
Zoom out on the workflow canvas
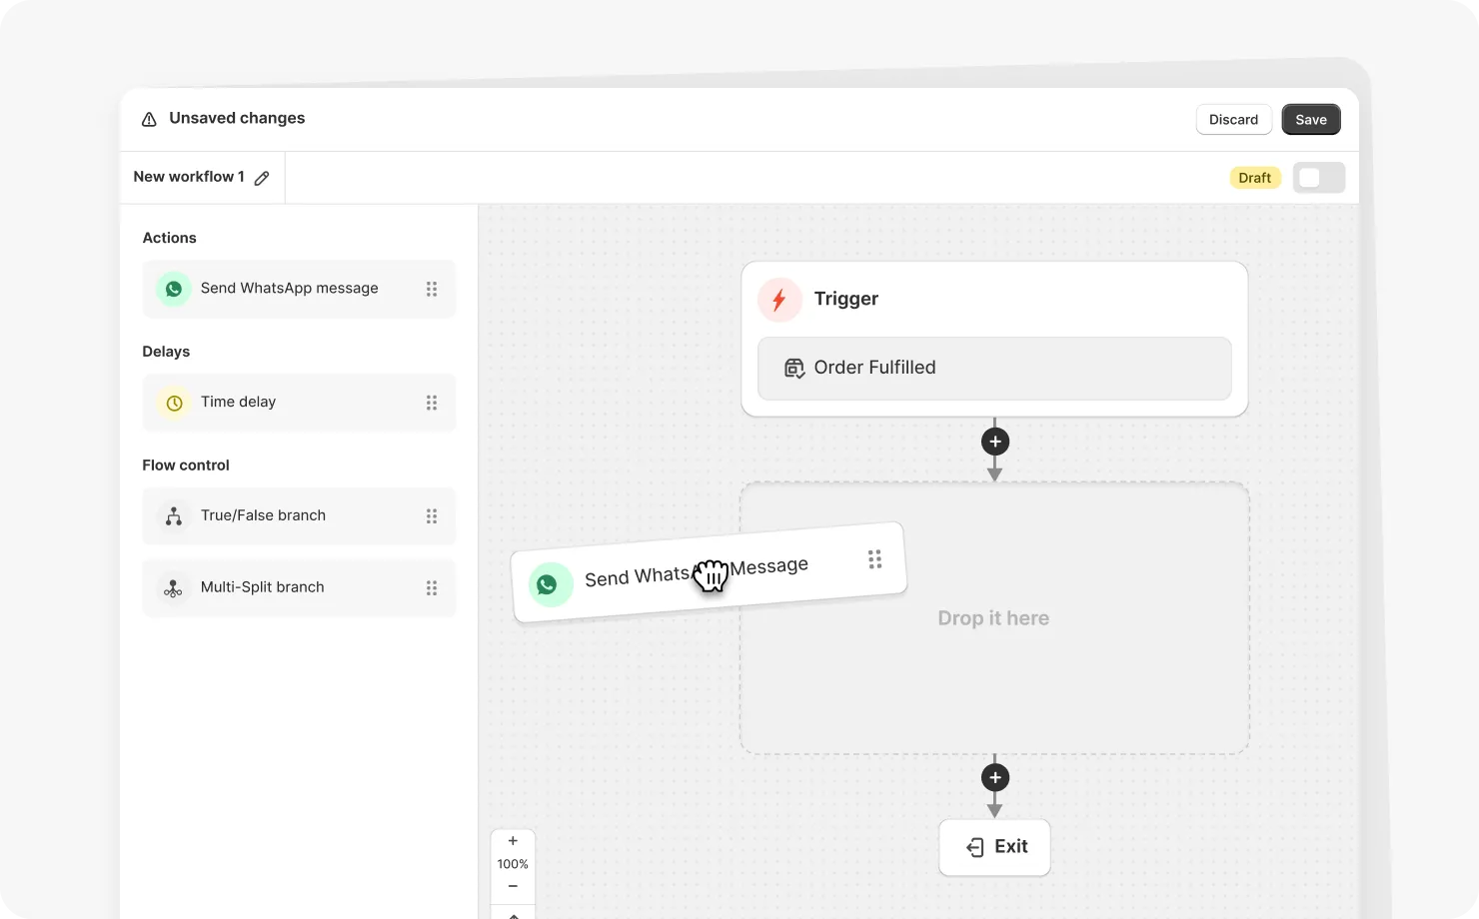click(x=513, y=886)
